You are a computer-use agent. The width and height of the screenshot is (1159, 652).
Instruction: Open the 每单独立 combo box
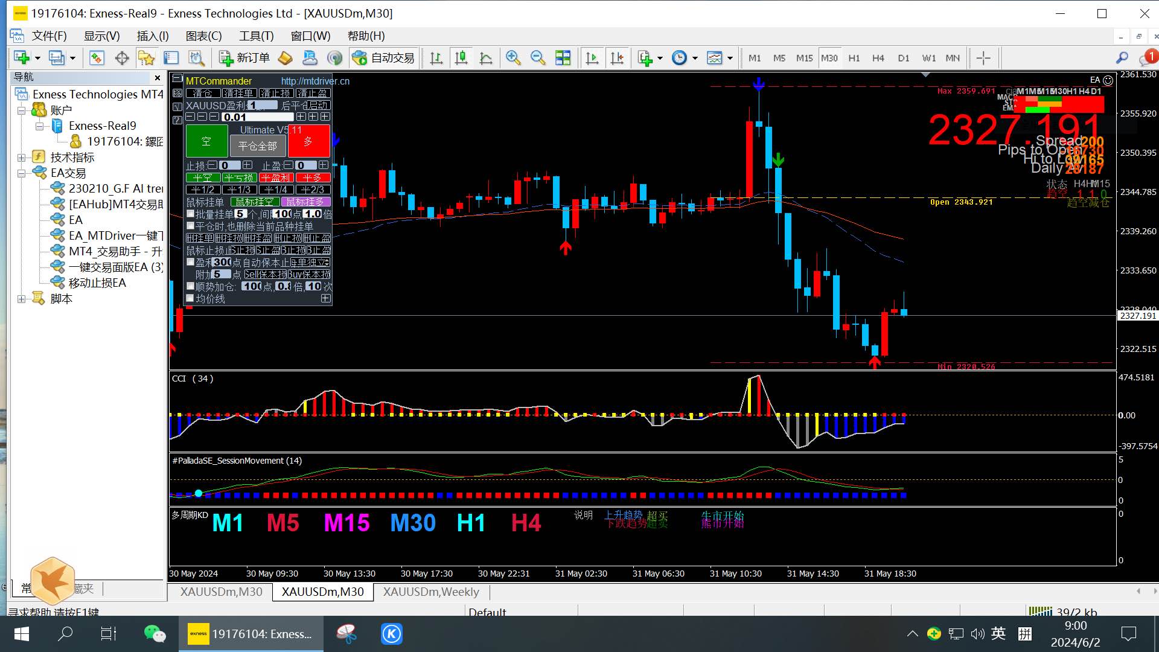coord(311,262)
